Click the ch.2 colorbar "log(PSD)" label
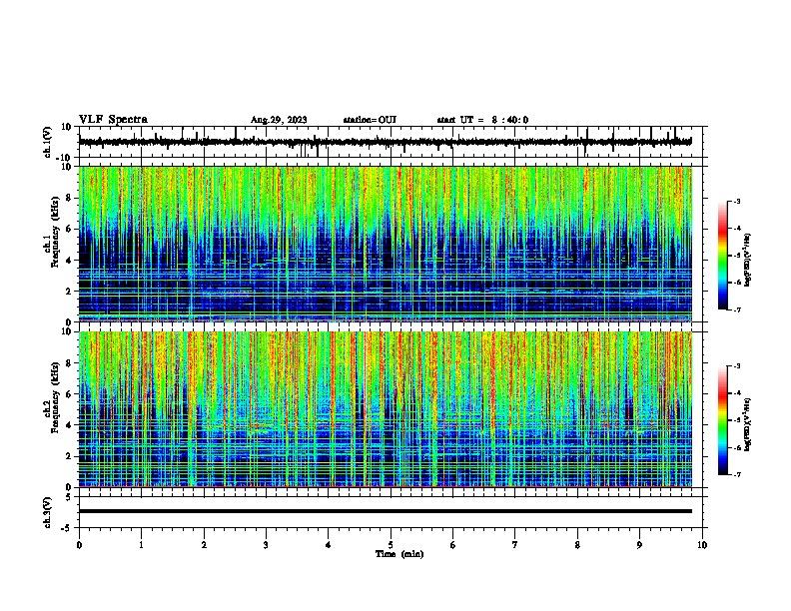This screenshot has width=791, height=611. [748, 424]
